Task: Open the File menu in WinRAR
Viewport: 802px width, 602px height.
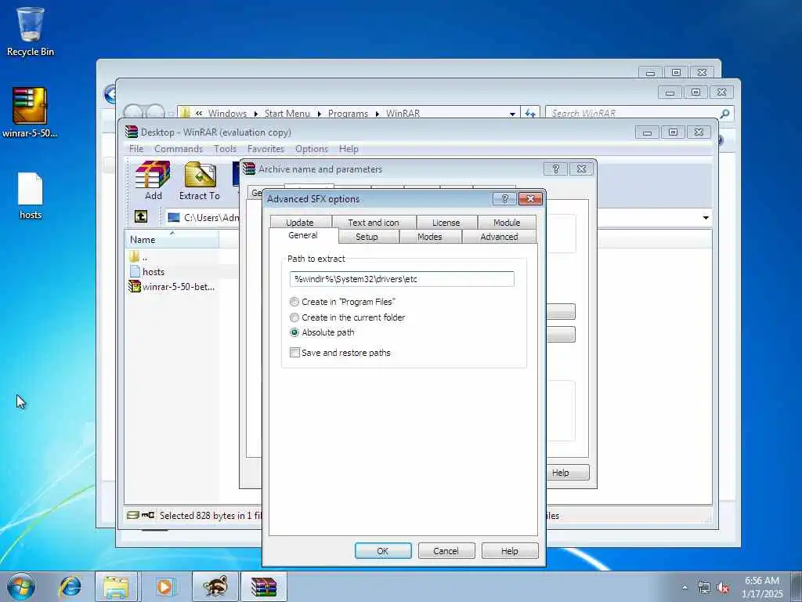Action: coord(136,148)
